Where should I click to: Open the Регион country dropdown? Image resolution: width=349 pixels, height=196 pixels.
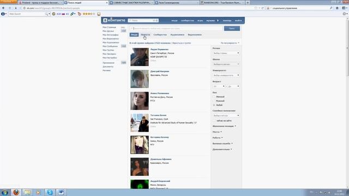226,53
